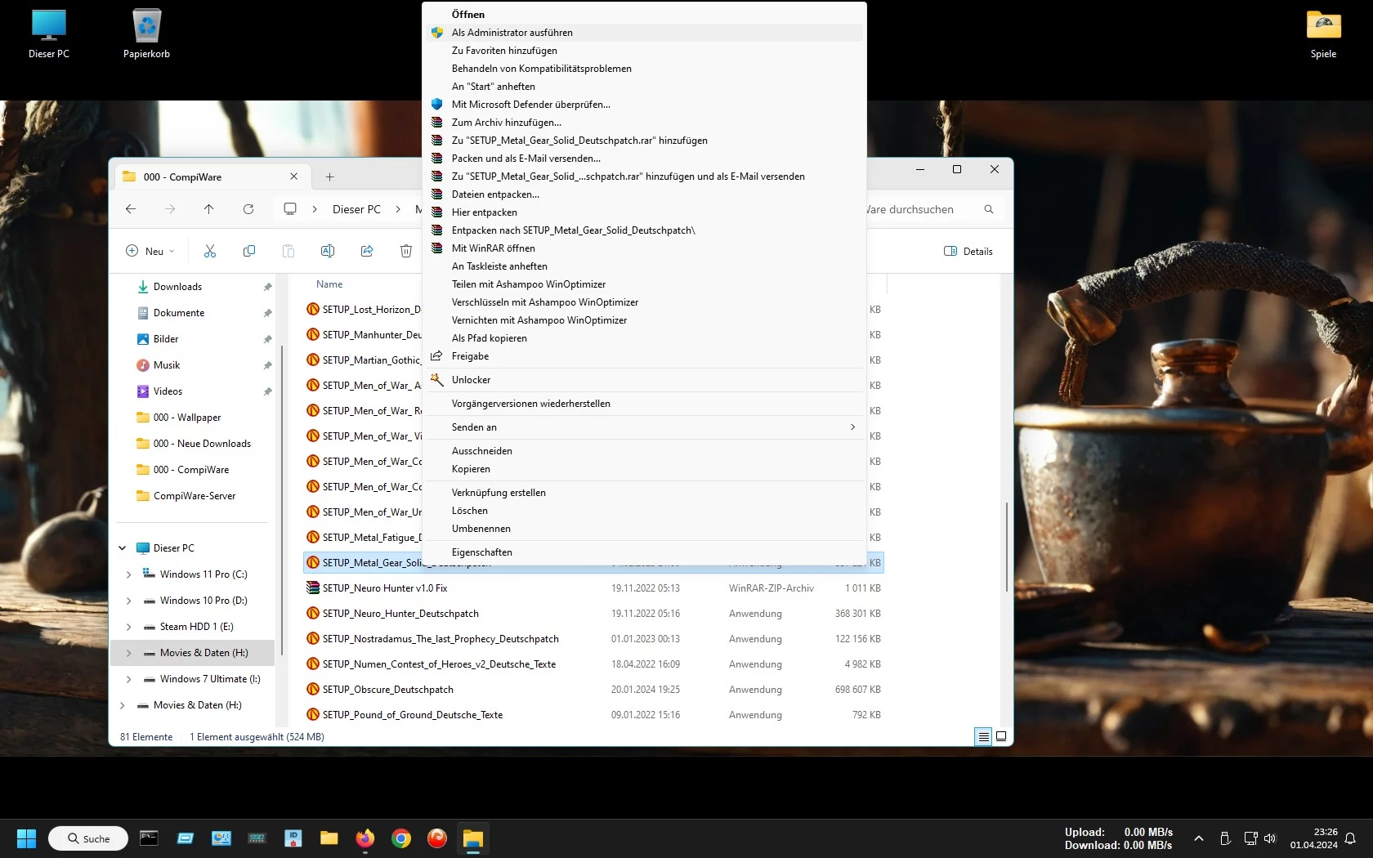This screenshot has height=858, width=1373.
Task: Select Als Administrator ausführen
Action: (644, 33)
